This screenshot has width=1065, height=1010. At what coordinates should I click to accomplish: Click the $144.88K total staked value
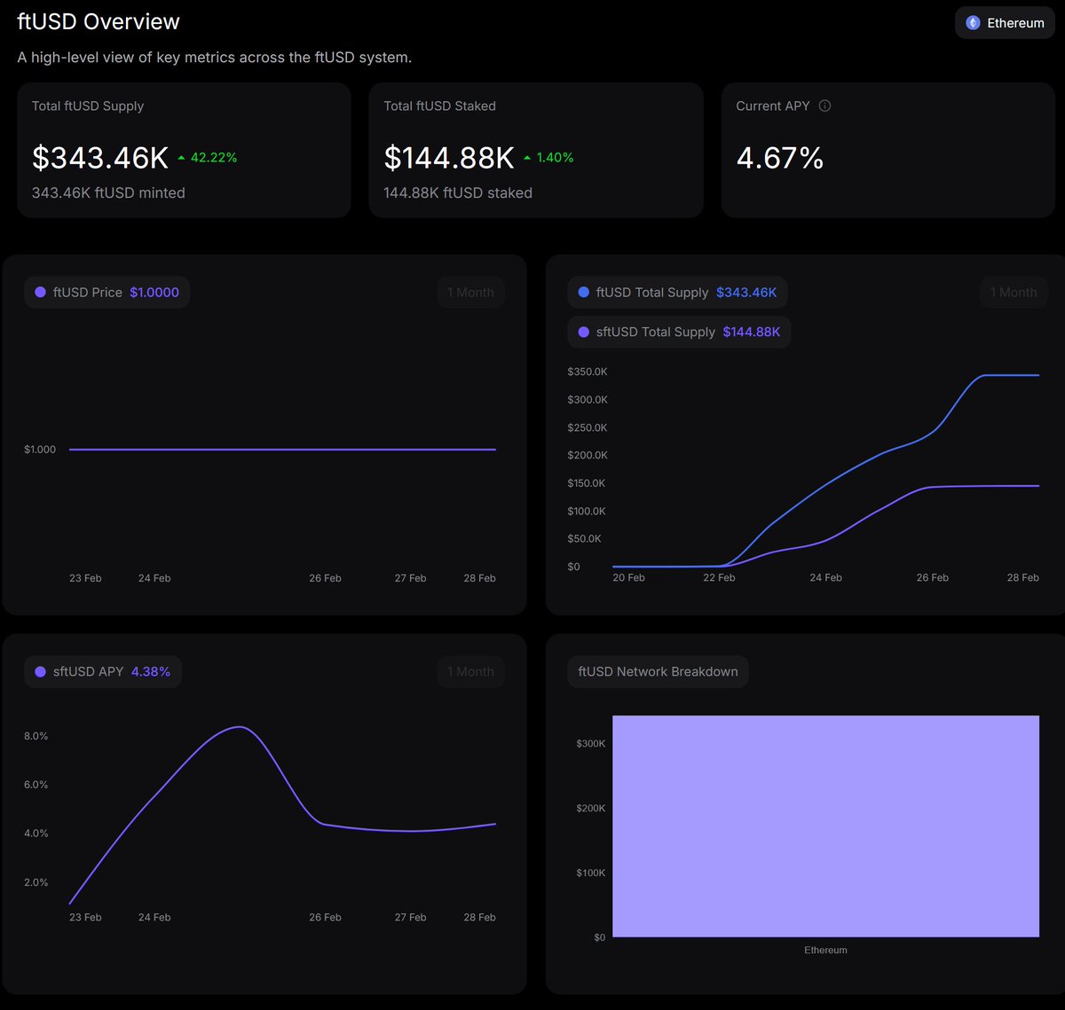[449, 158]
